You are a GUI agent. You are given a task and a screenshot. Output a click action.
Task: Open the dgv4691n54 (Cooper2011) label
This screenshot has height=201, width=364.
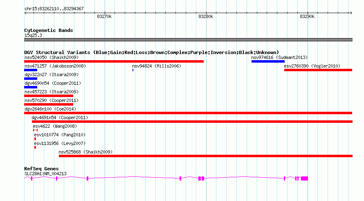point(60,117)
